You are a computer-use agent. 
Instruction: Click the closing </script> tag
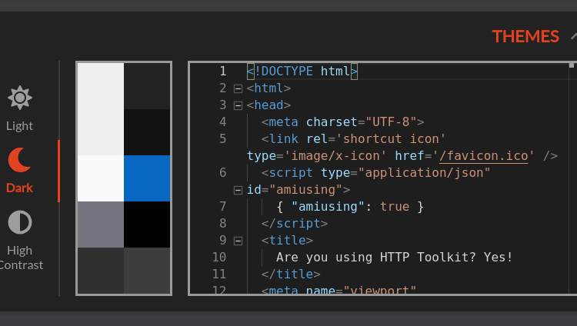click(295, 223)
